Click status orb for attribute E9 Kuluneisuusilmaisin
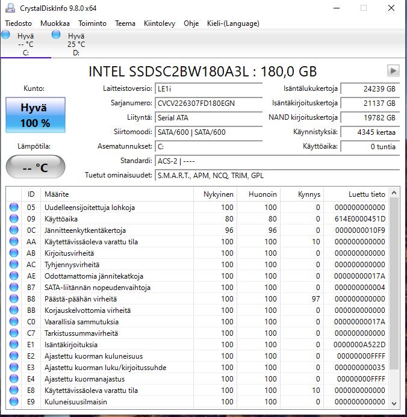Screen dimensions: 407x417 [14, 401]
